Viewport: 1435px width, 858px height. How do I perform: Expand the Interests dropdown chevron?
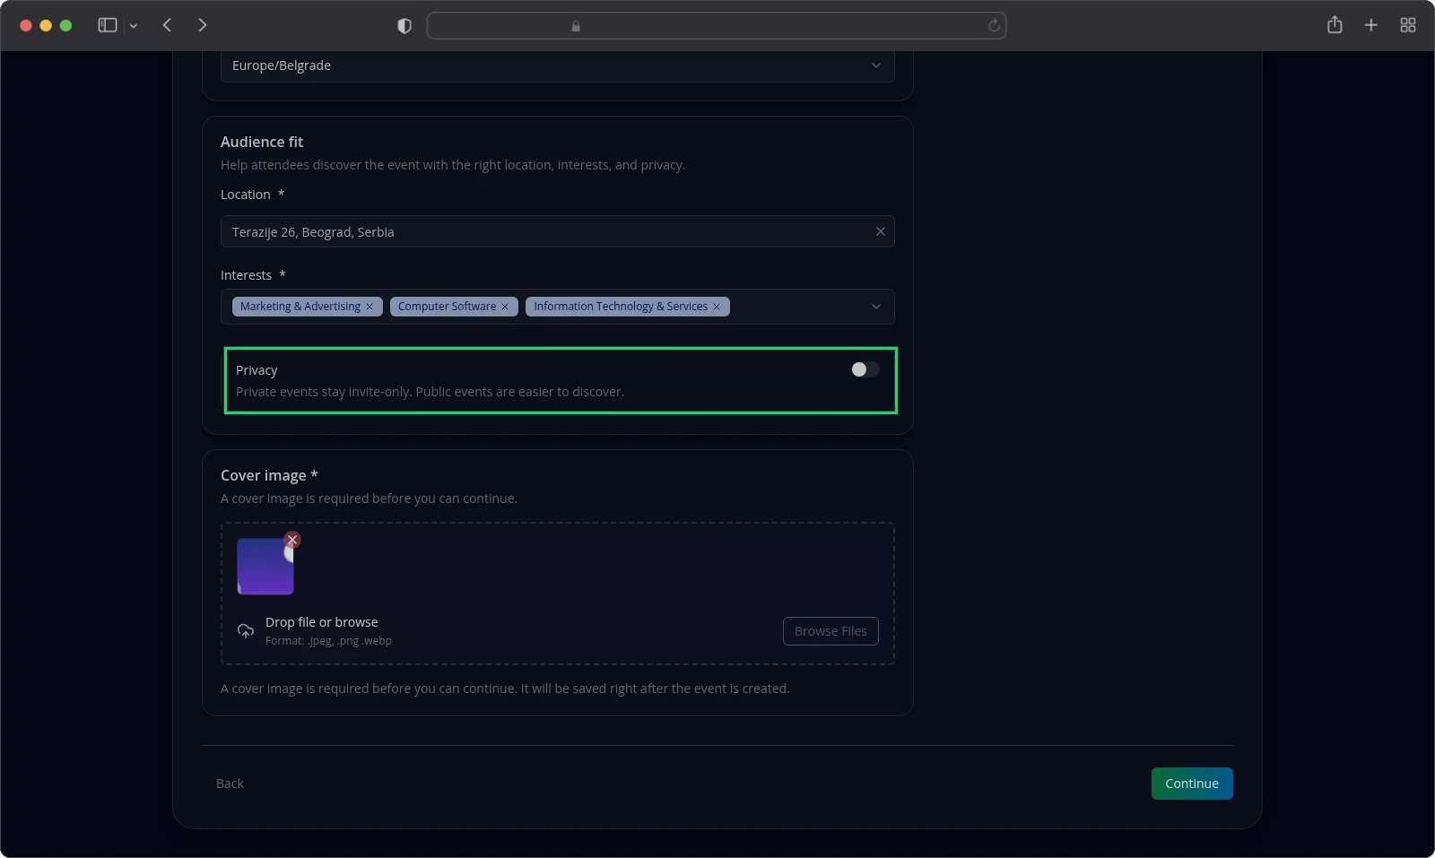click(x=876, y=307)
